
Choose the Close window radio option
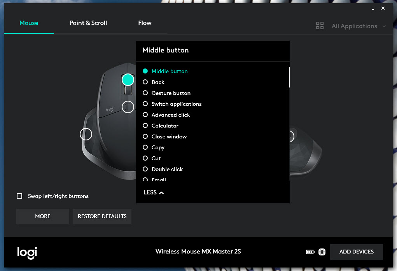click(145, 136)
